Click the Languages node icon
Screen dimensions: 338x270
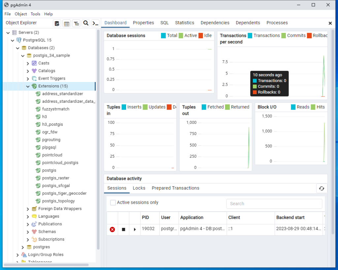[x=34, y=216]
